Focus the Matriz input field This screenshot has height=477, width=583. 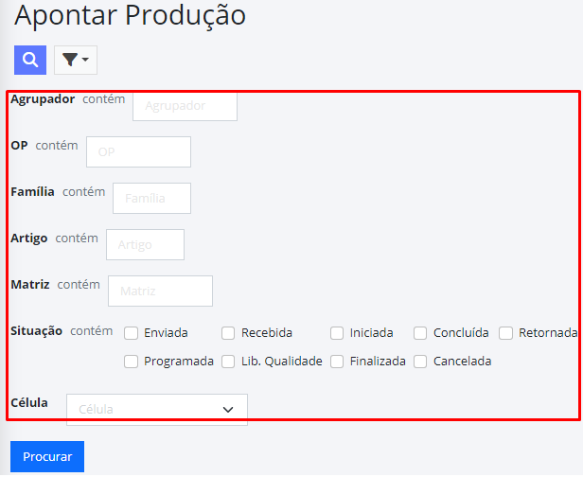coord(160,291)
